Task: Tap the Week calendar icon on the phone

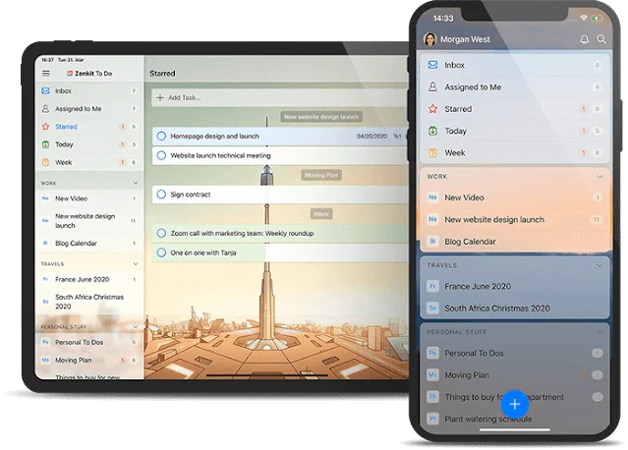Action: tap(433, 153)
